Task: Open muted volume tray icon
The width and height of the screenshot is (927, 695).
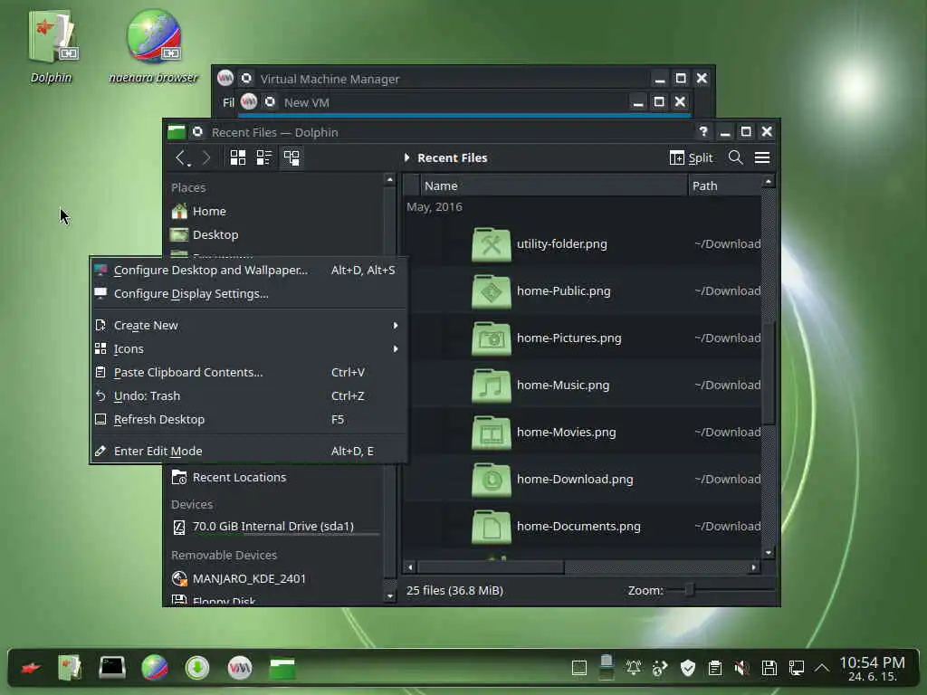Action: pyautogui.click(x=741, y=669)
